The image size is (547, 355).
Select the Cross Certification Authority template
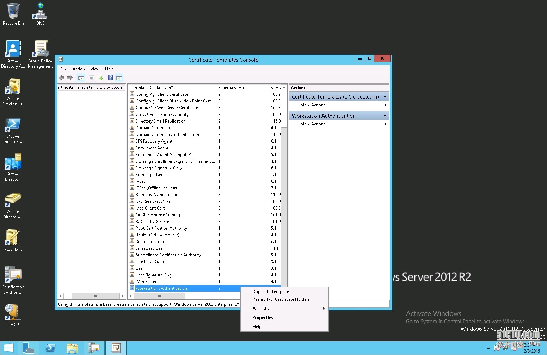pyautogui.click(x=162, y=114)
